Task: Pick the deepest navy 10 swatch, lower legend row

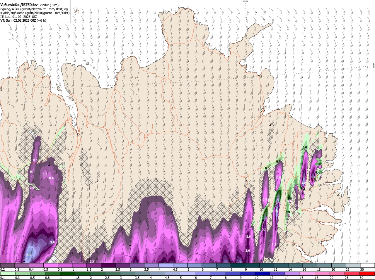Action: pos(262,274)
